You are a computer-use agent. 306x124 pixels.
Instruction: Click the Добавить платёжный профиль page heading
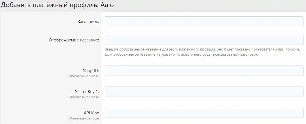tap(50, 5)
